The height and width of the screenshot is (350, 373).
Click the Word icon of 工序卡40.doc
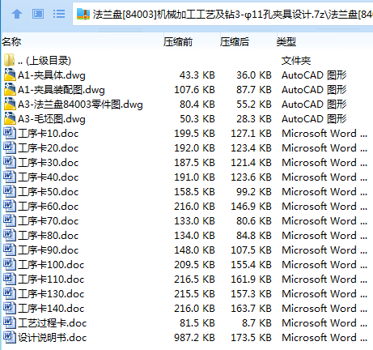[10, 177]
